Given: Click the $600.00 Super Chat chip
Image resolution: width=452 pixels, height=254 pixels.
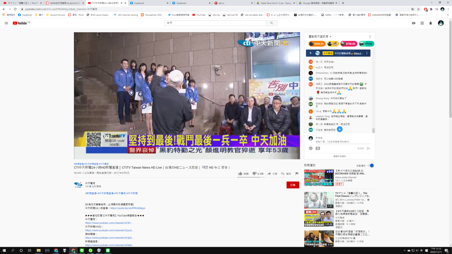Looking at the screenshot, I should coord(317,44).
